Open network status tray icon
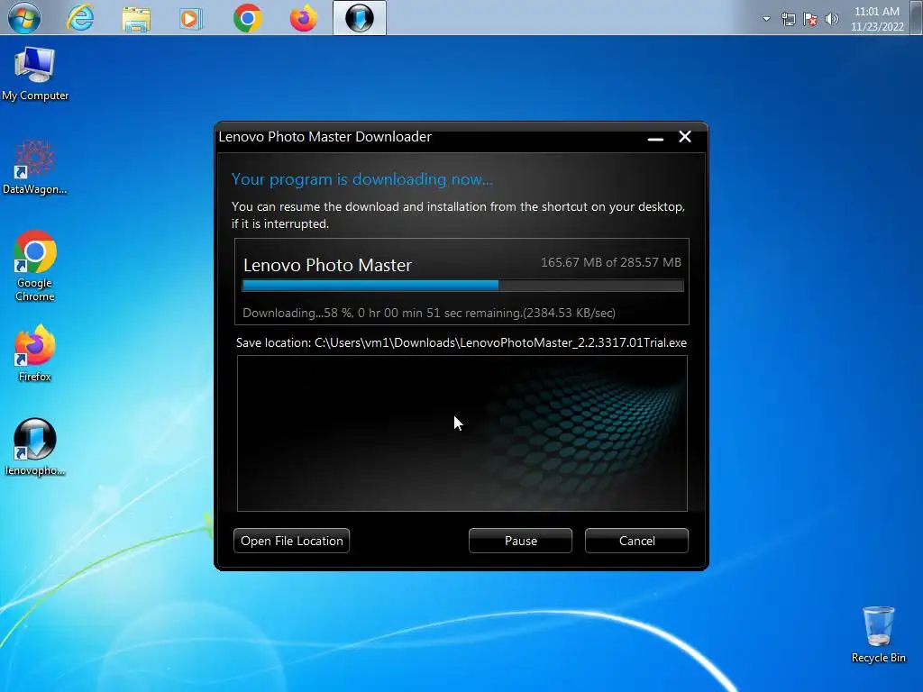The width and height of the screenshot is (923, 692). click(x=789, y=20)
